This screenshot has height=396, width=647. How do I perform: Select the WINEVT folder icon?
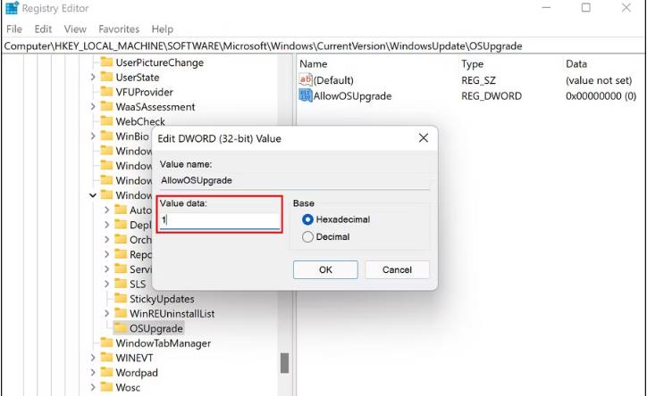106,358
